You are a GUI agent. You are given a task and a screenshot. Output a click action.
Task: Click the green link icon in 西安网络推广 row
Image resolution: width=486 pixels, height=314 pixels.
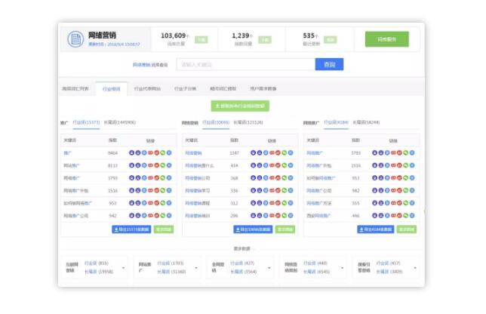tap(406, 215)
